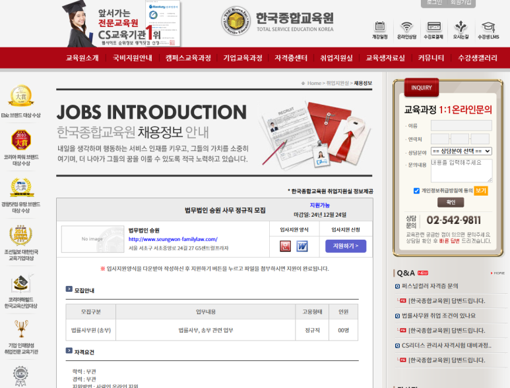Click the 한국종합교육원 gold emblem logo
This screenshot has width=510, height=388.
click(x=236, y=21)
